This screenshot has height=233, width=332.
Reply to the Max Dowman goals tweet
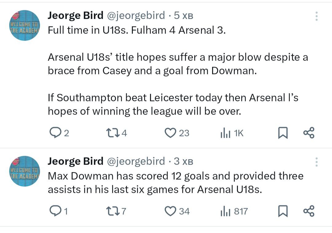coord(55,211)
